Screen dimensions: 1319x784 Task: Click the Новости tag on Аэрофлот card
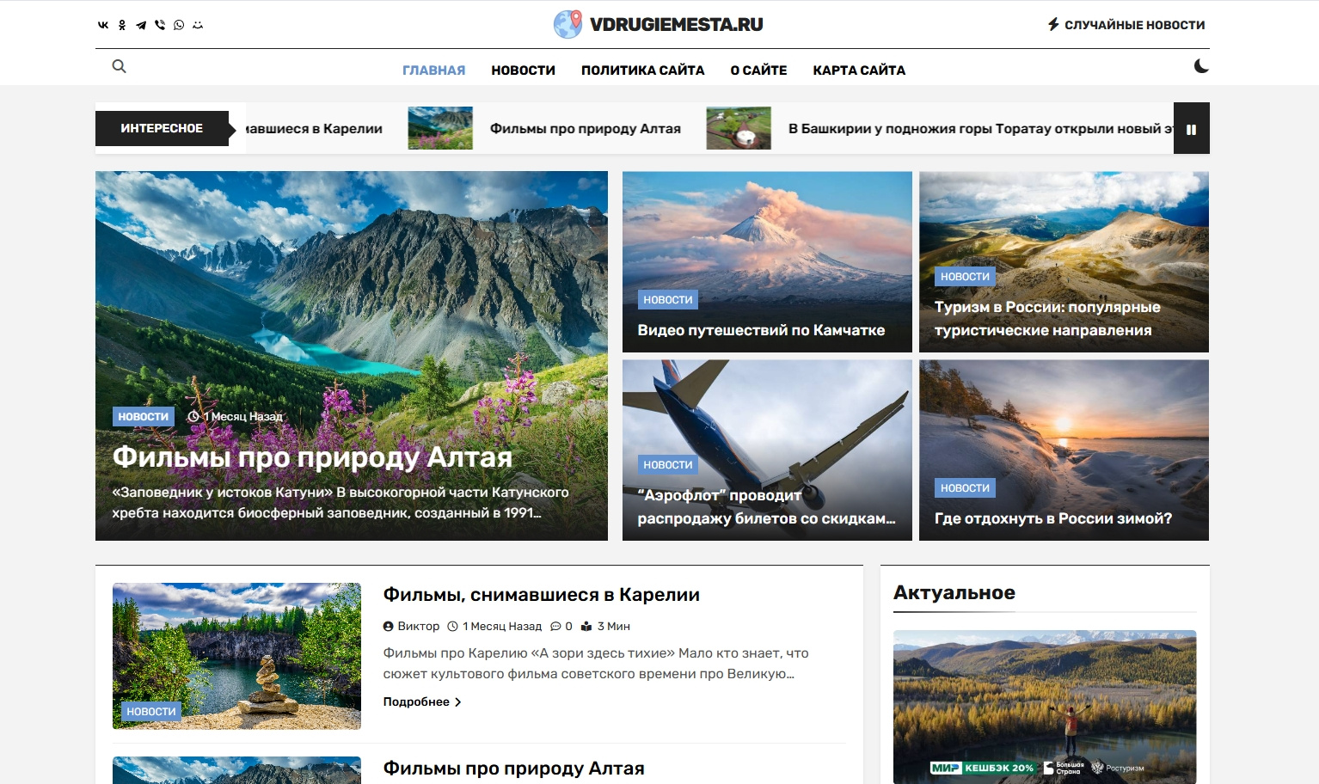pos(668,465)
